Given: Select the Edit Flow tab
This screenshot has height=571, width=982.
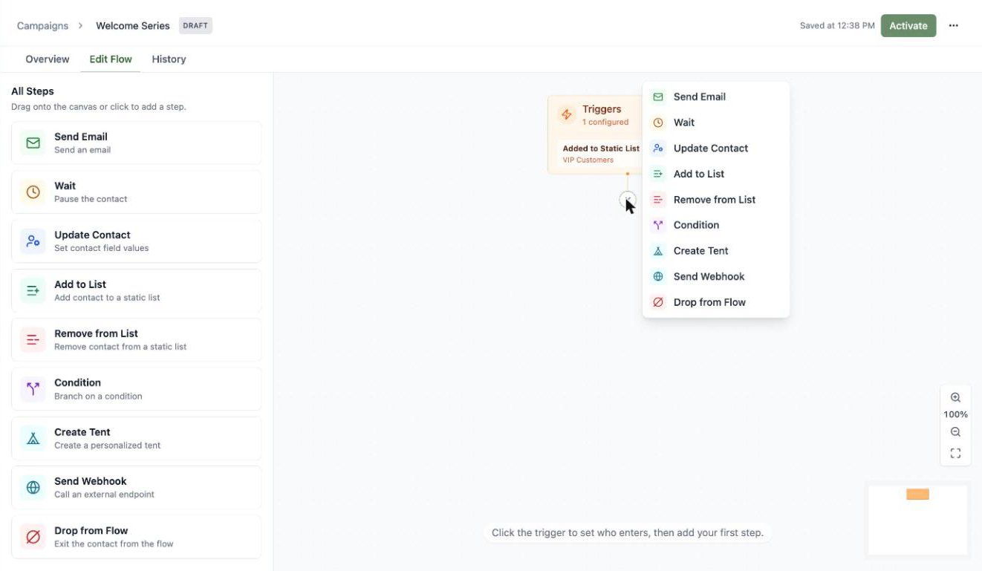Looking at the screenshot, I should click(111, 59).
